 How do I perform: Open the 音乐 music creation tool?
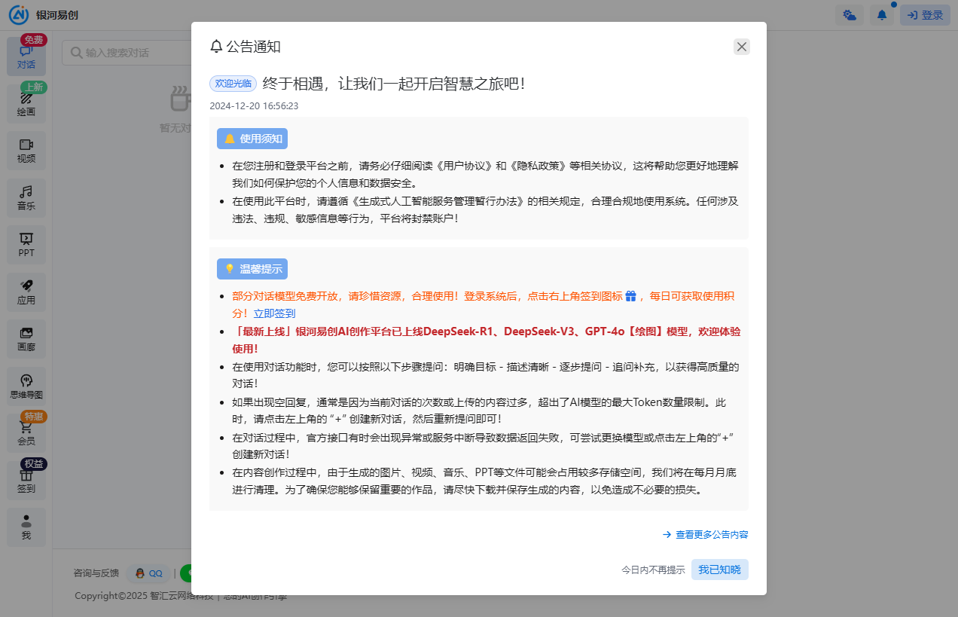pyautogui.click(x=26, y=197)
